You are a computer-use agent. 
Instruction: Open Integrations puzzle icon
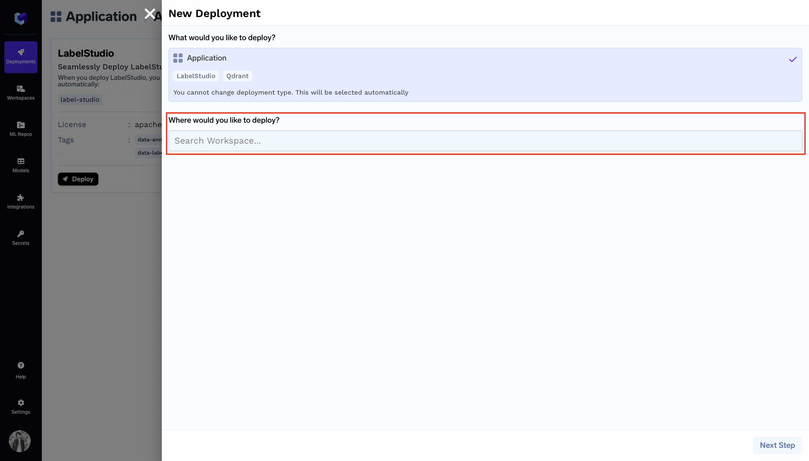pyautogui.click(x=21, y=197)
